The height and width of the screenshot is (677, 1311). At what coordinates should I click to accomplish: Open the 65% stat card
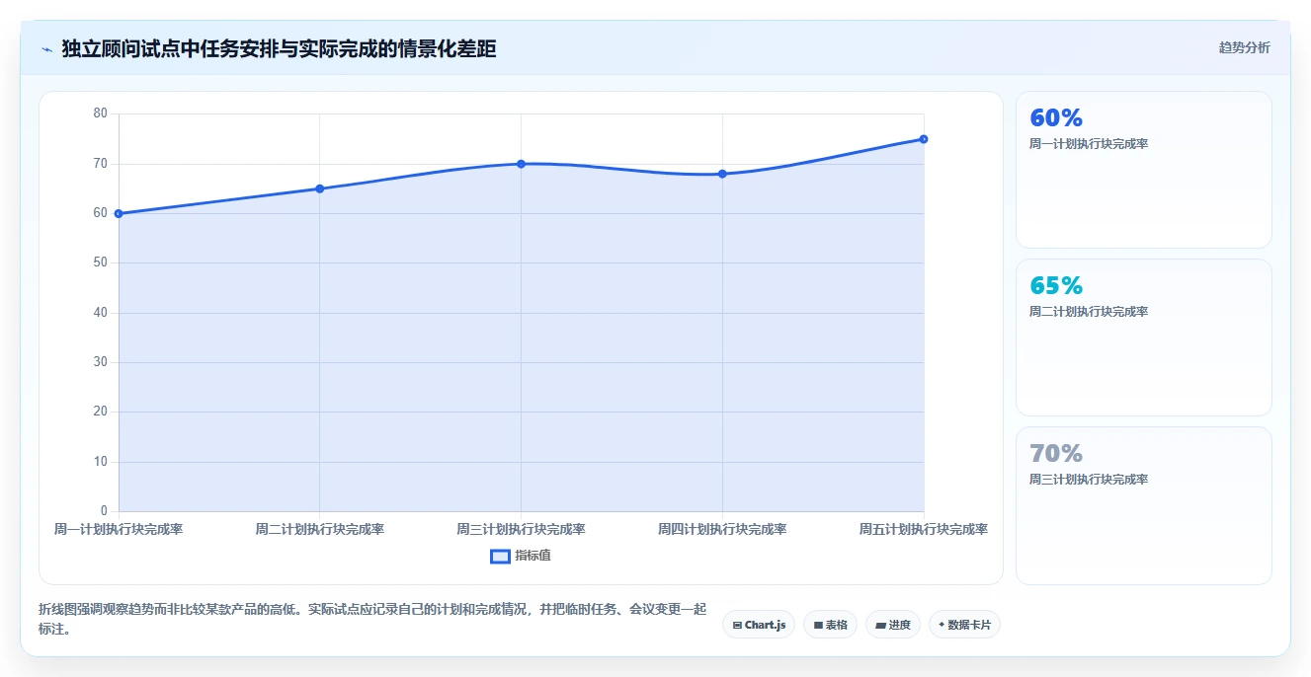click(x=1143, y=338)
